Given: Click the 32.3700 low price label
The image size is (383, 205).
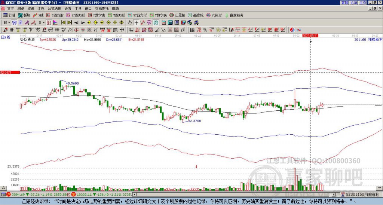Looking at the screenshot, I should point(194,121).
